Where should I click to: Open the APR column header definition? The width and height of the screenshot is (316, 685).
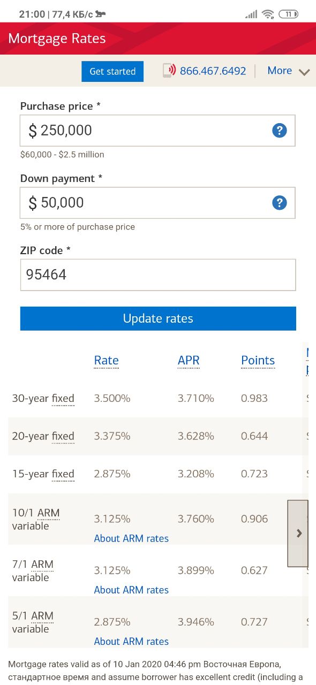coord(189,361)
